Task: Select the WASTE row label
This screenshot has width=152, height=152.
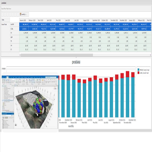Action: tap(14, 25)
